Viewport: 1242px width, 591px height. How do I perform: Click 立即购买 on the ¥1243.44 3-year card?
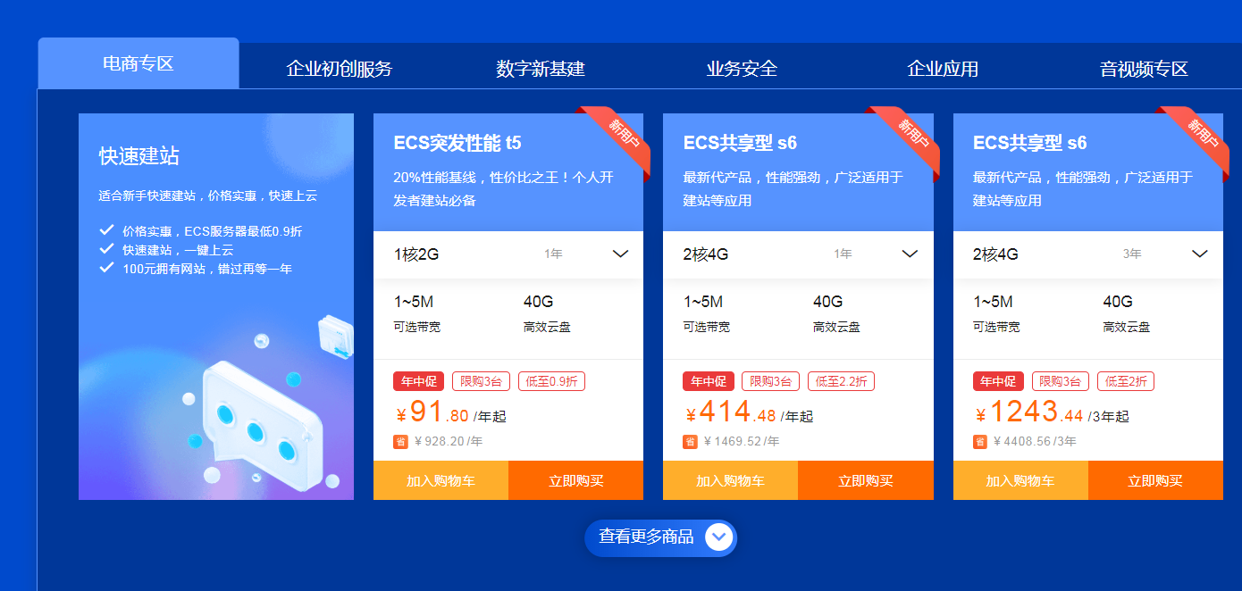tap(1155, 480)
